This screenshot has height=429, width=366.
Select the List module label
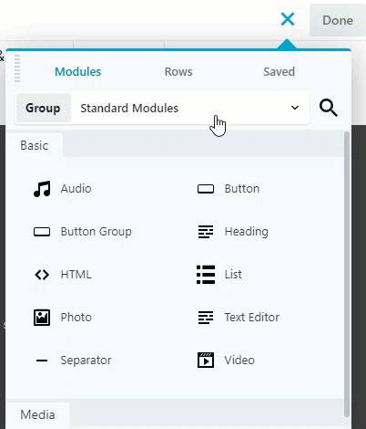(233, 275)
